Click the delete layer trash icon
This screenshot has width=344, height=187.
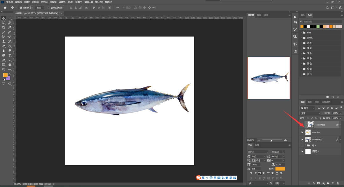point(338,183)
